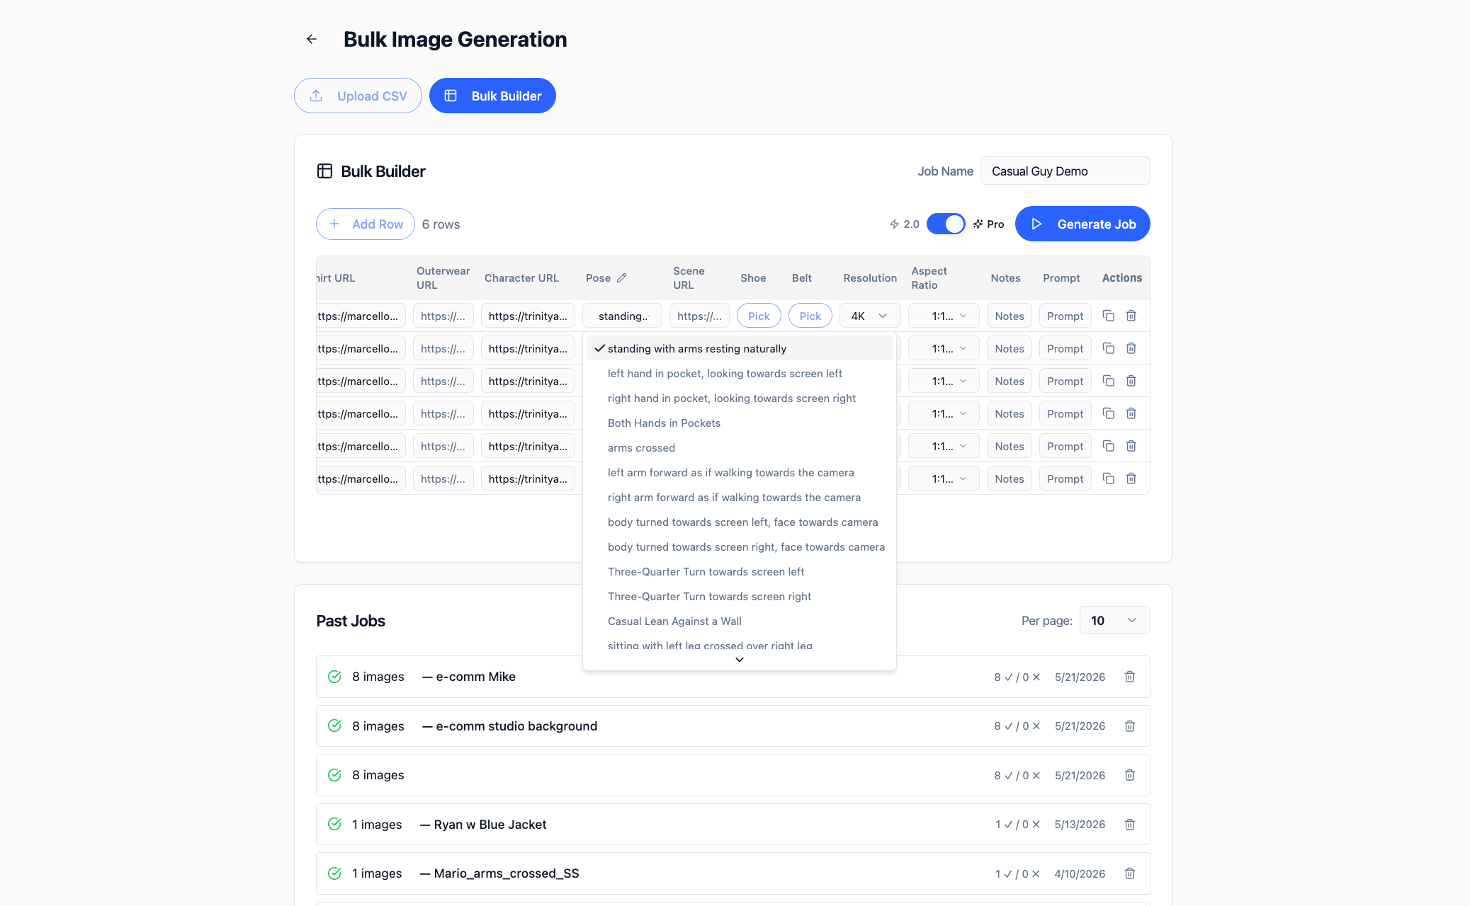Delete the second table row

pyautogui.click(x=1131, y=348)
